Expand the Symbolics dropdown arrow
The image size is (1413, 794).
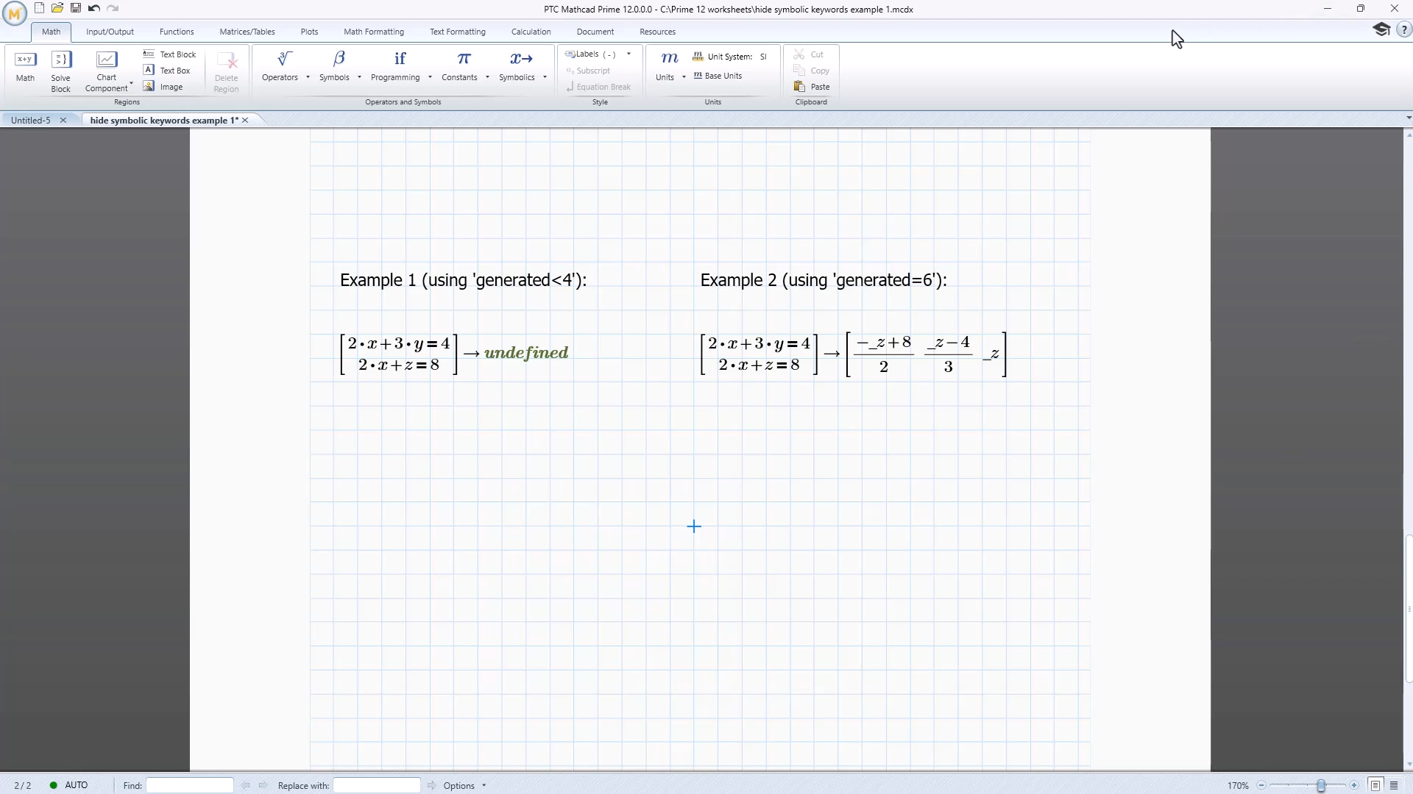[545, 77]
